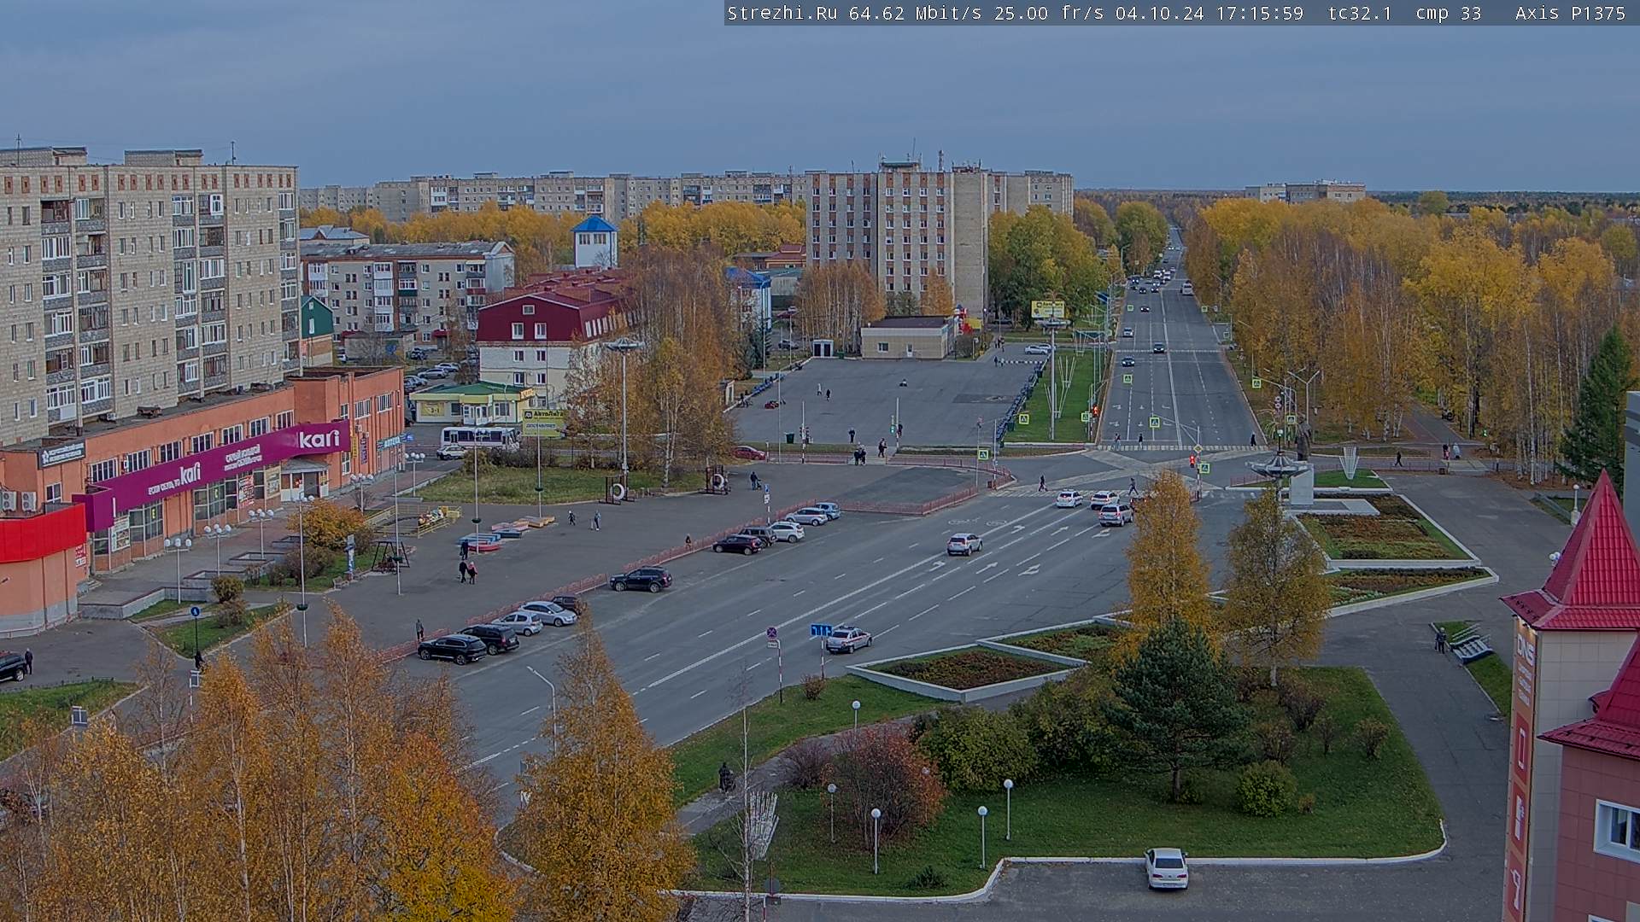Select the cmp 33 compression value

(1448, 13)
